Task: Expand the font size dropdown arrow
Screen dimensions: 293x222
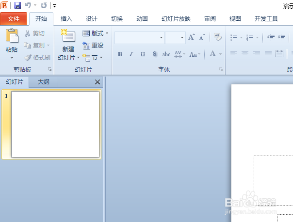Action: pyautogui.click(x=182, y=38)
